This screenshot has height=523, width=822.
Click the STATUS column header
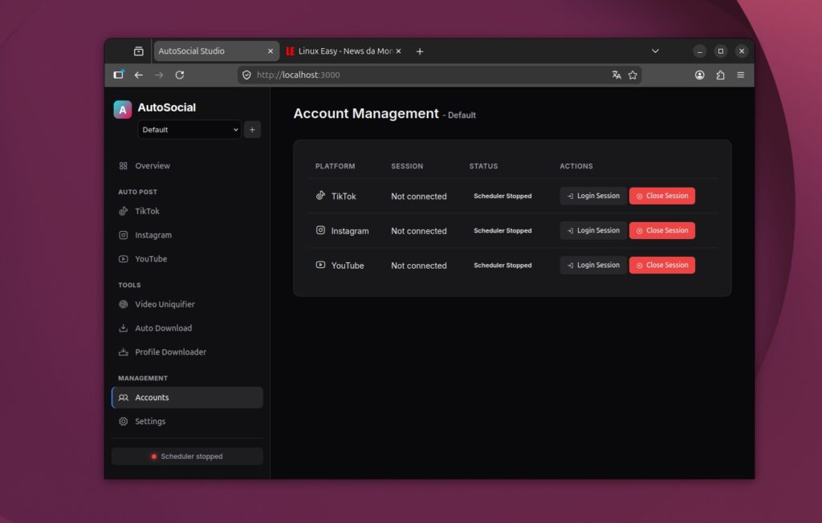[x=483, y=166]
